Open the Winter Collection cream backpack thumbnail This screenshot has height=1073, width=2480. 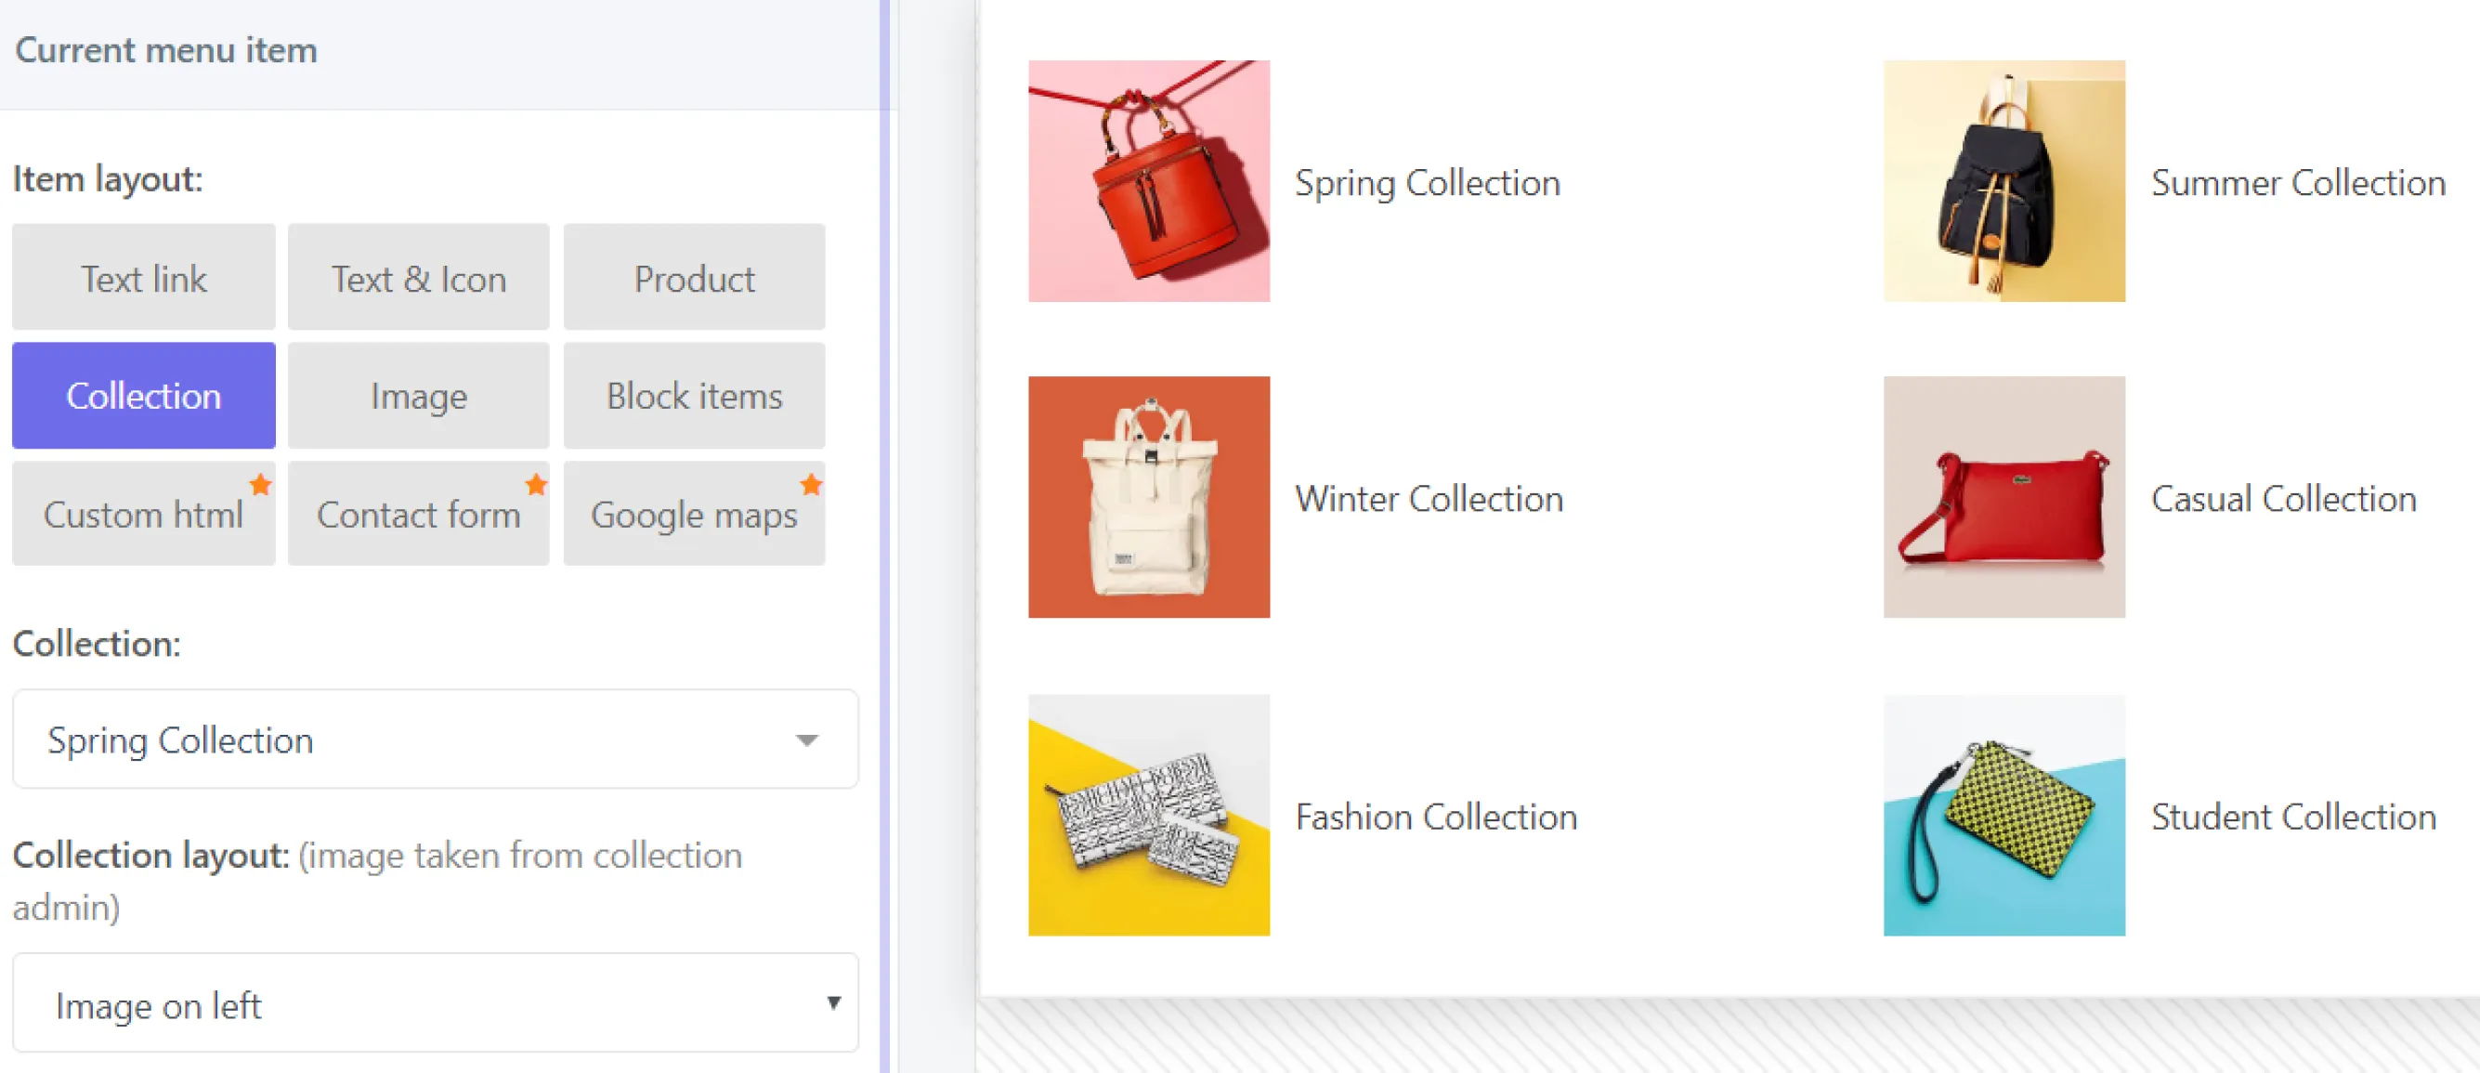pyautogui.click(x=1149, y=497)
